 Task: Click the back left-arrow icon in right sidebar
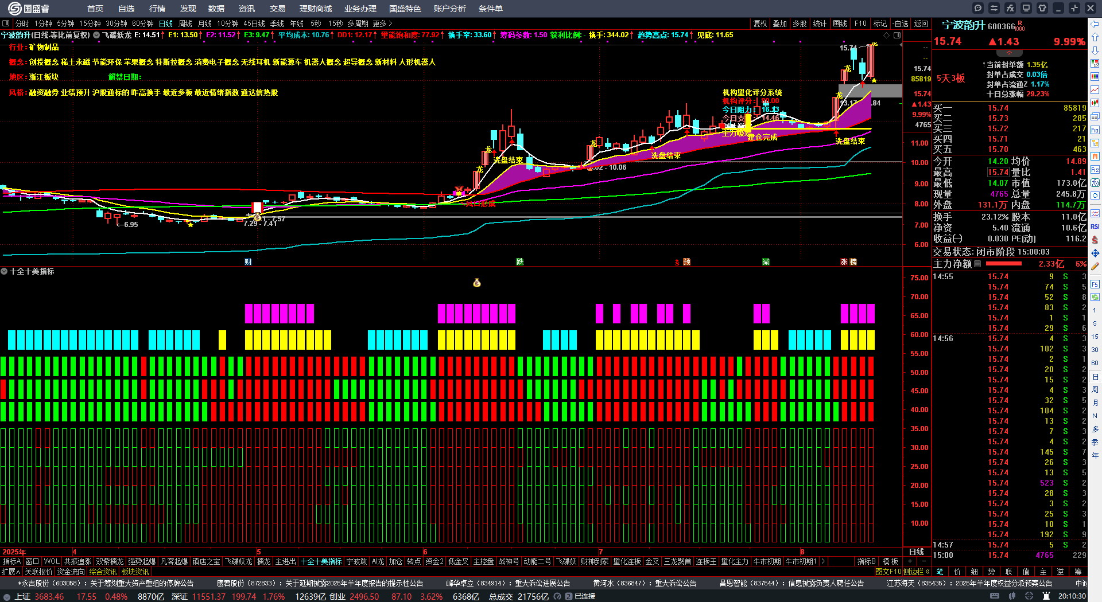[x=1095, y=24]
